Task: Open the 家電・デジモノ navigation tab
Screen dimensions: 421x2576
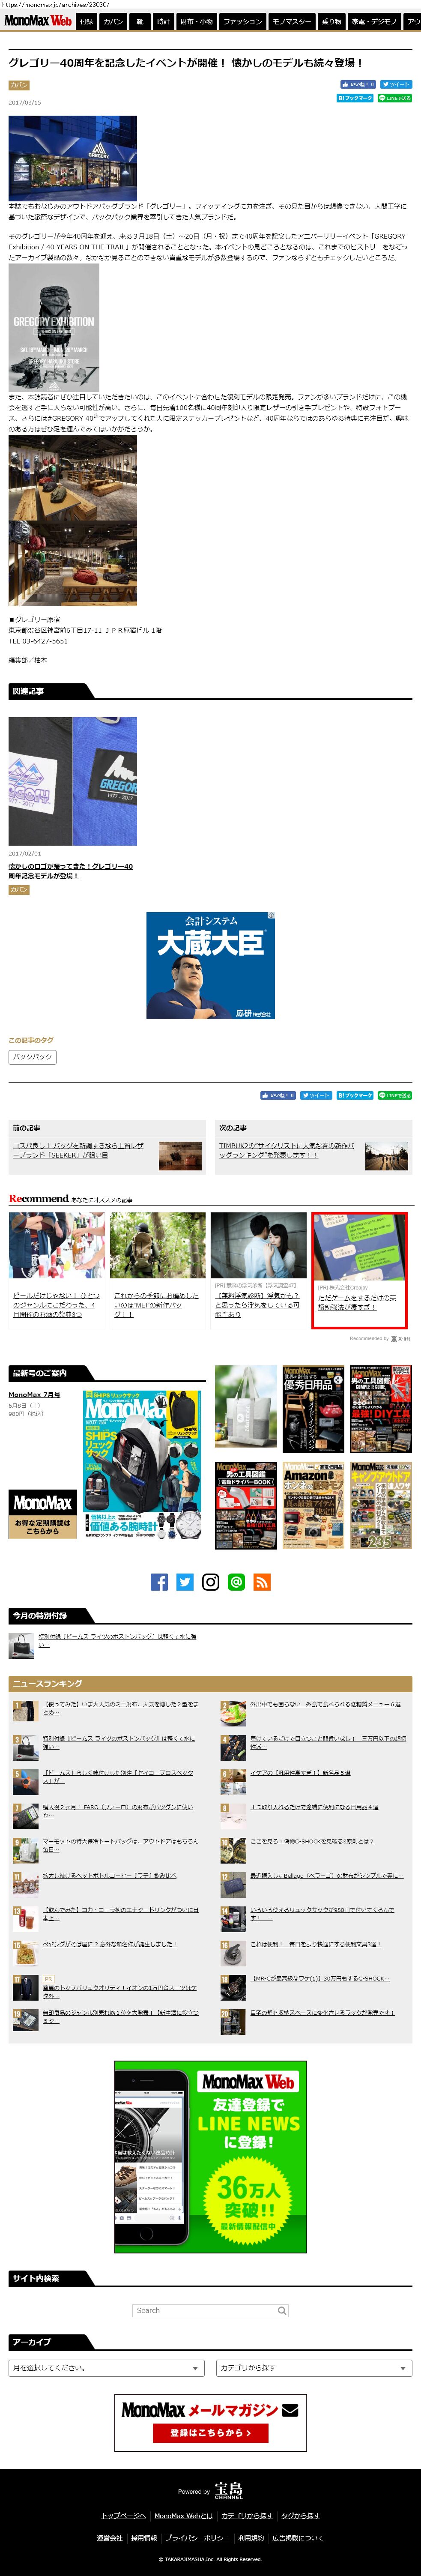Action: [x=374, y=21]
